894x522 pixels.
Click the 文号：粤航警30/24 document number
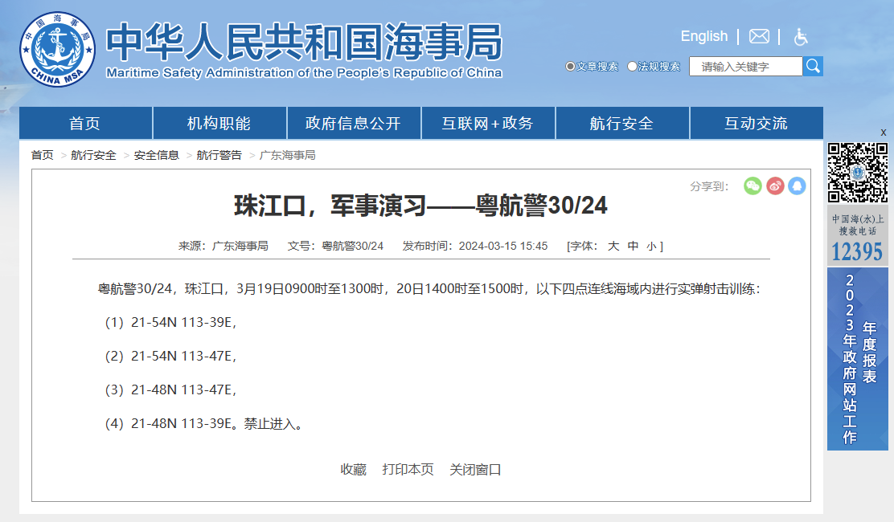(x=335, y=246)
